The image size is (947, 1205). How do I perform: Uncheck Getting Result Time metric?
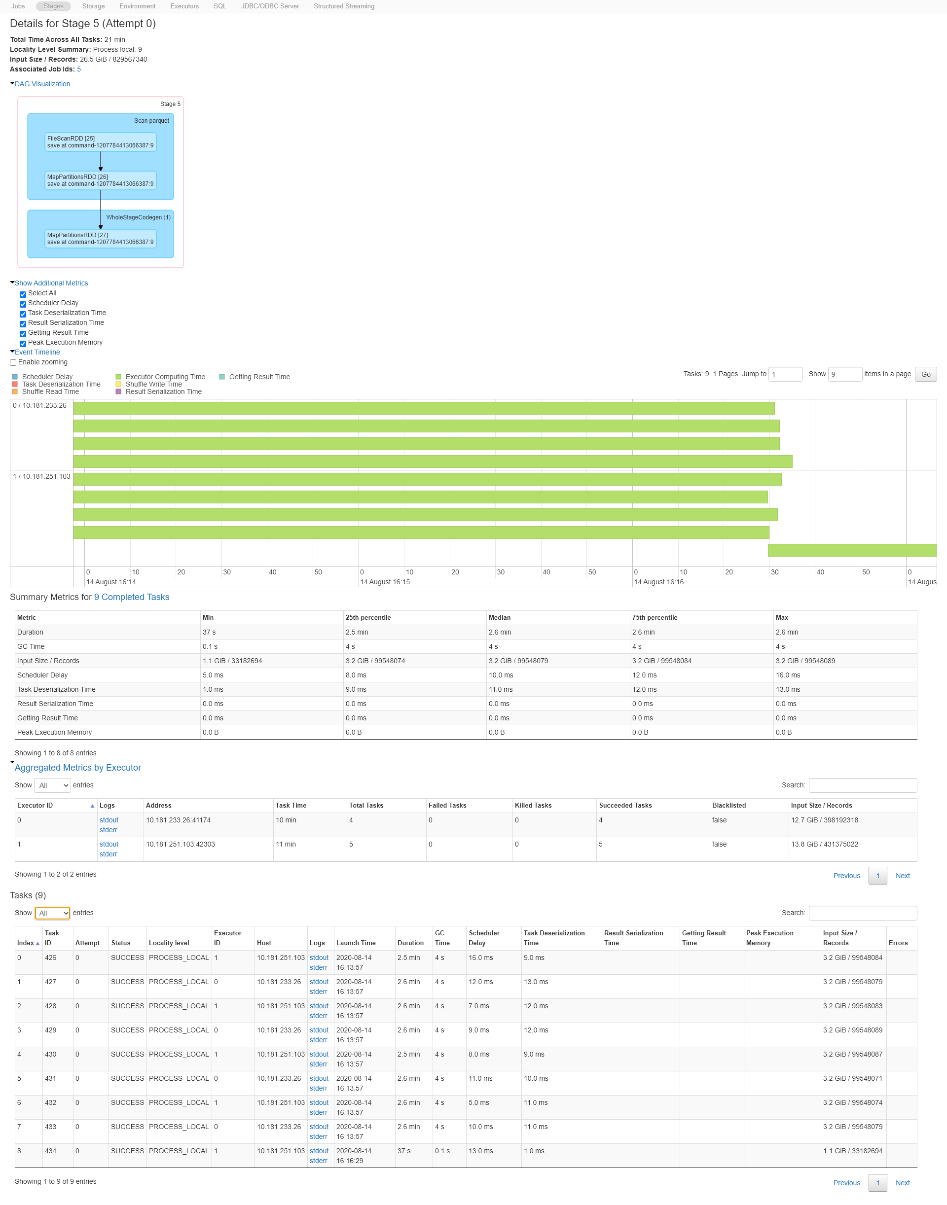coord(23,334)
